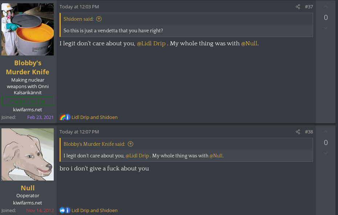Click Null's dog avatar image

(28, 154)
